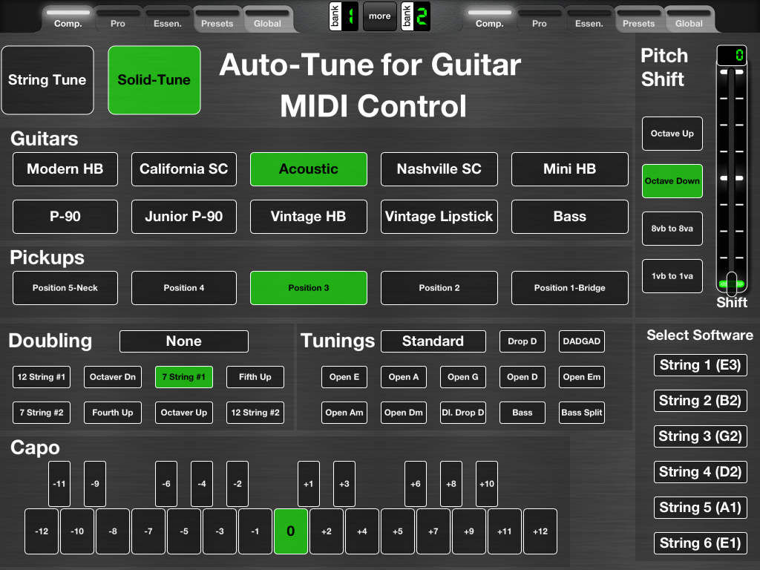Toggle Octave Down pitch shift

[672, 181]
